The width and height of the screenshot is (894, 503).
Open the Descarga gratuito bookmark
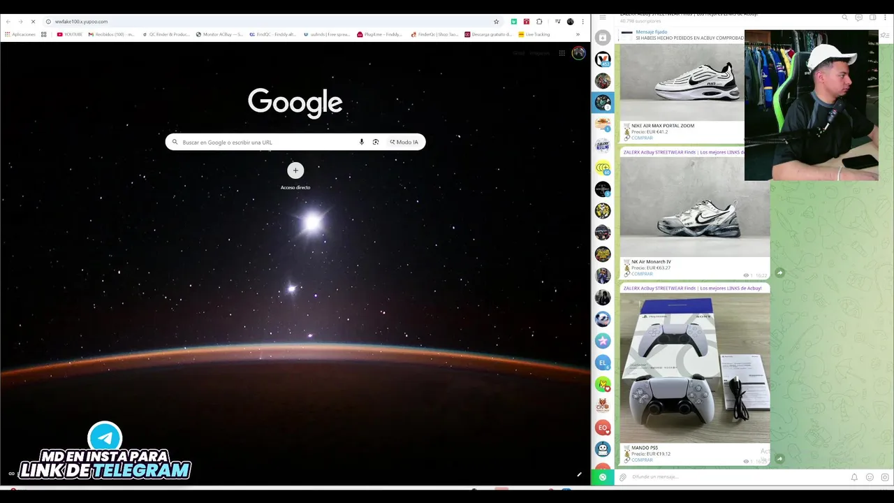(488, 34)
